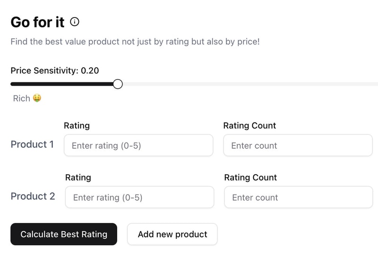Click the Rating Count label above Product 1
Image resolution: width=378 pixels, height=257 pixels.
click(x=249, y=125)
